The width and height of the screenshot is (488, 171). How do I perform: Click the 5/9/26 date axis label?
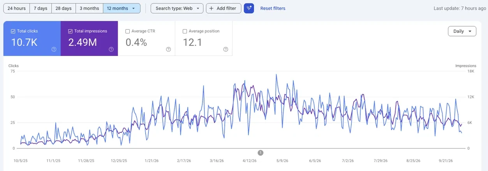[282, 161]
